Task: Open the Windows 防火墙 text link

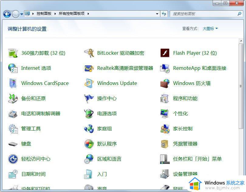Action: coord(192,83)
